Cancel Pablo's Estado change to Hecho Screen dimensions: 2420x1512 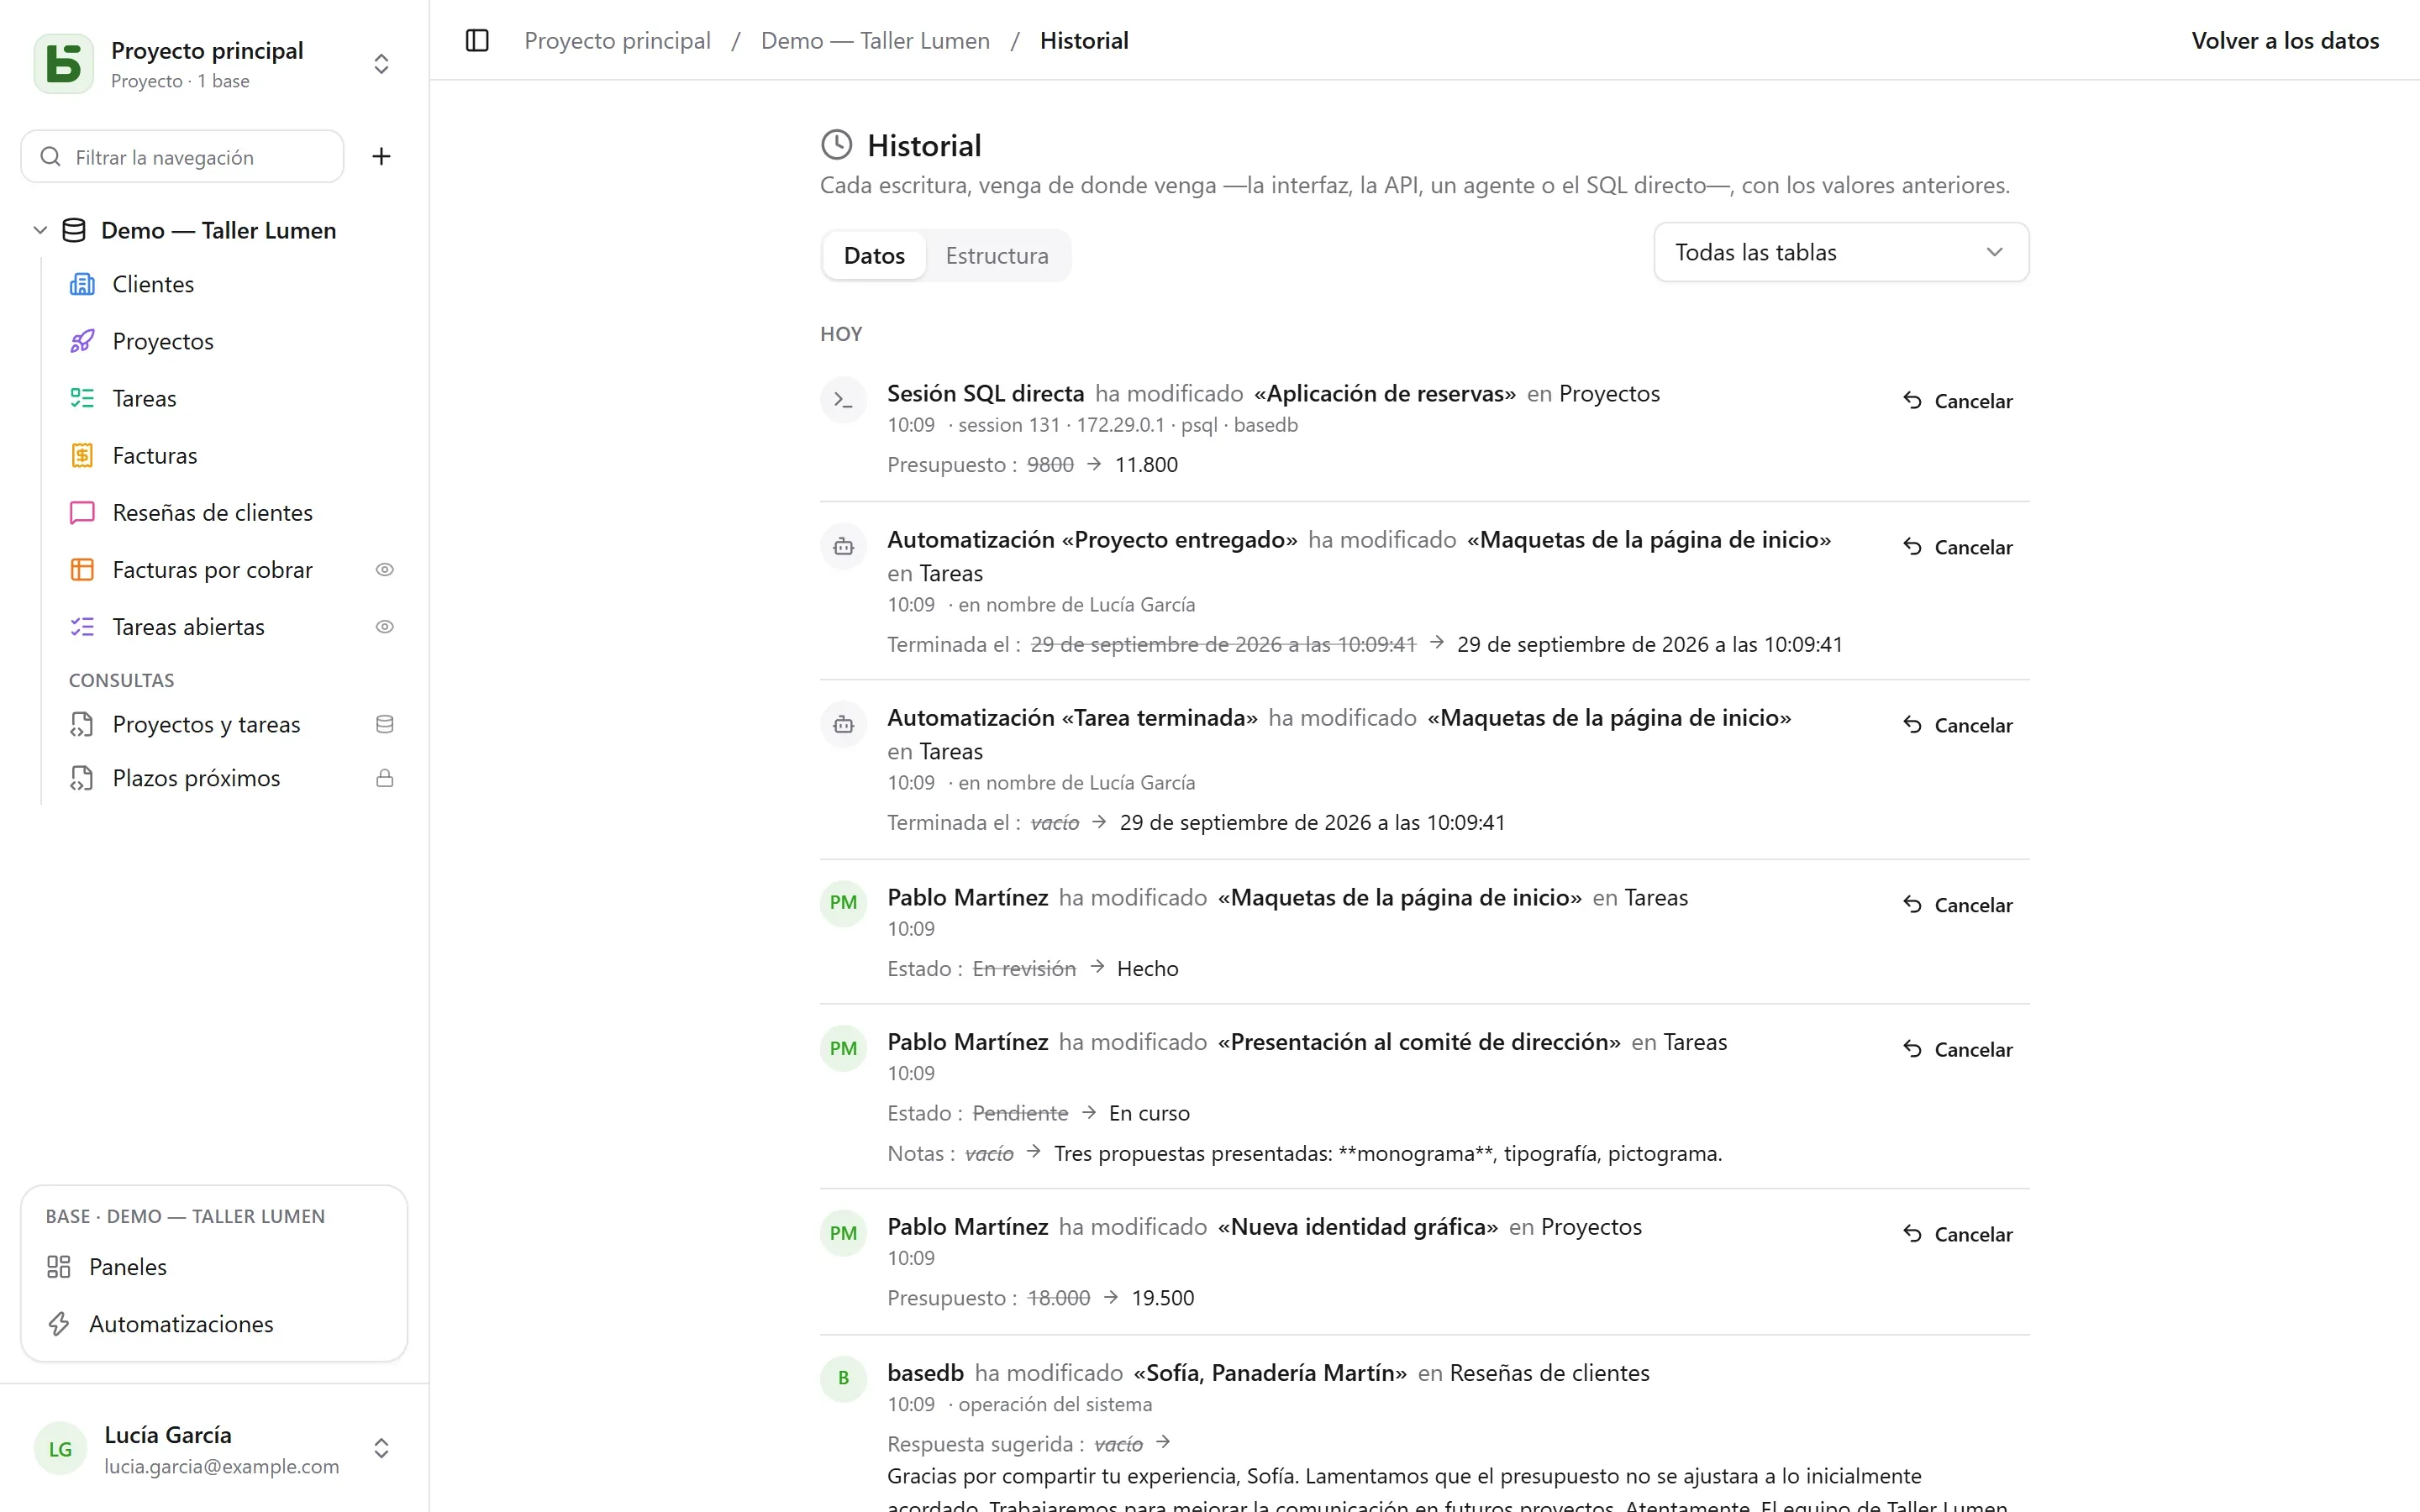[x=1957, y=904]
